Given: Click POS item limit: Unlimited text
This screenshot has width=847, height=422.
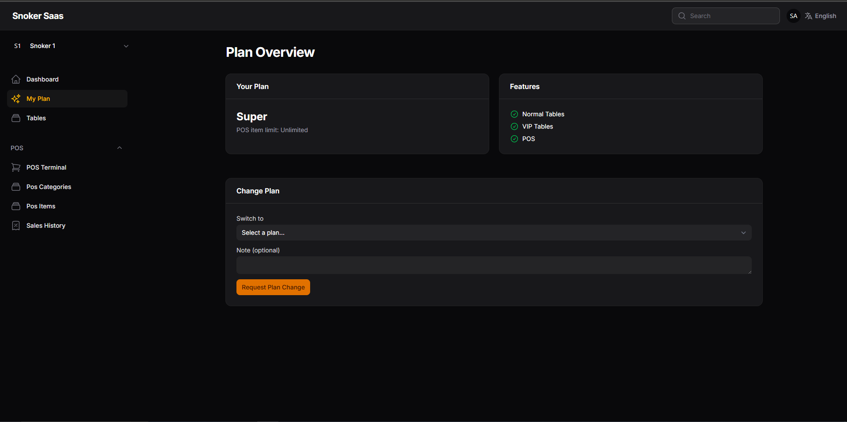Looking at the screenshot, I should coord(272,130).
